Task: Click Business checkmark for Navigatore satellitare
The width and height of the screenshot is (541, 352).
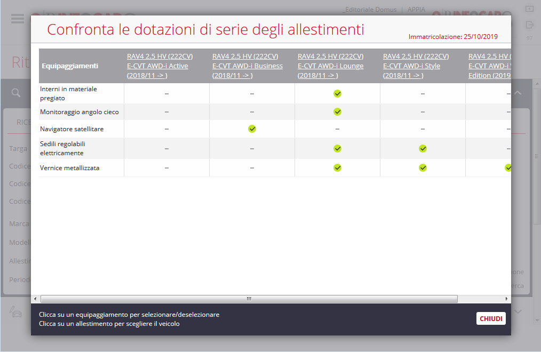Action: click(x=252, y=129)
